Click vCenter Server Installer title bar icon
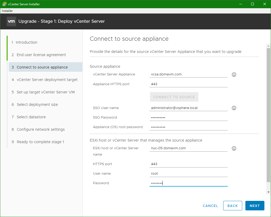 [x=4, y=4]
